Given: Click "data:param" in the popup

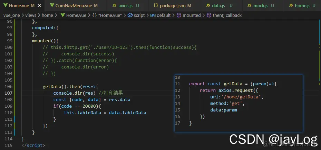Looking at the screenshot, I should (224, 110).
